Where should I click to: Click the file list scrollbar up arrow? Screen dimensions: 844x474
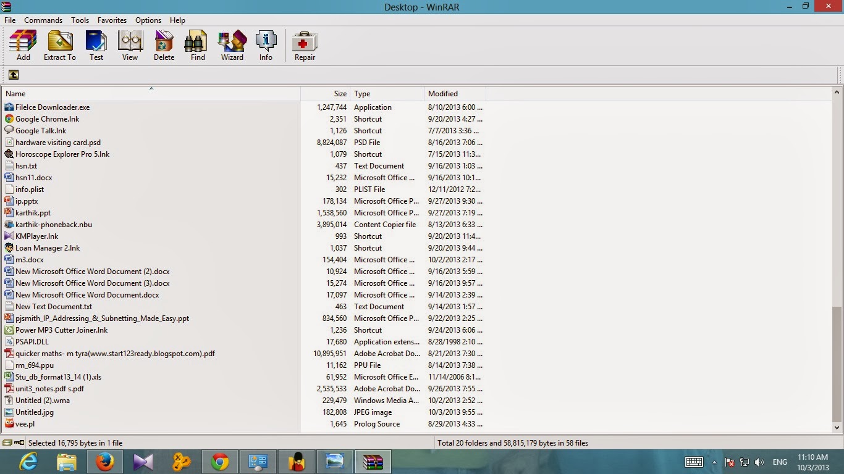tap(837, 92)
